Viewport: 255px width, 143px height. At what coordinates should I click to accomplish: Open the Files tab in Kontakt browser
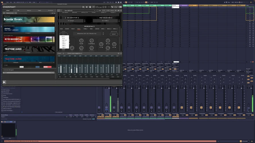point(18,10)
